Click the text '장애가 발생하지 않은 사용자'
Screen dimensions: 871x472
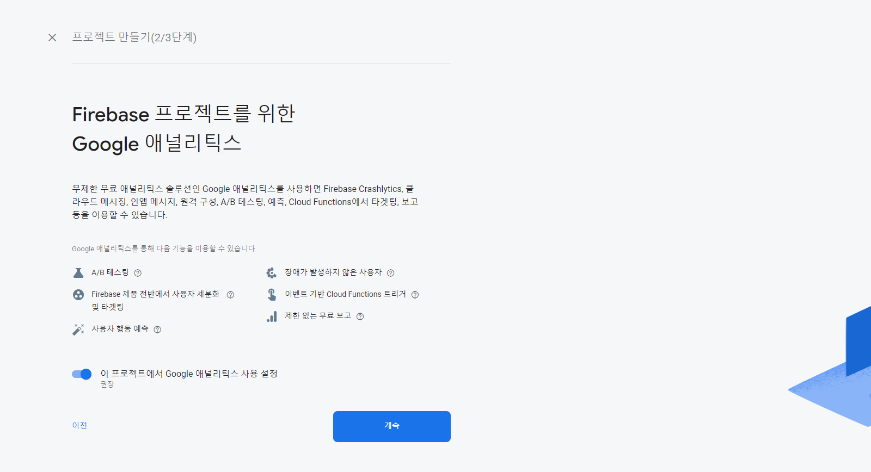(333, 272)
